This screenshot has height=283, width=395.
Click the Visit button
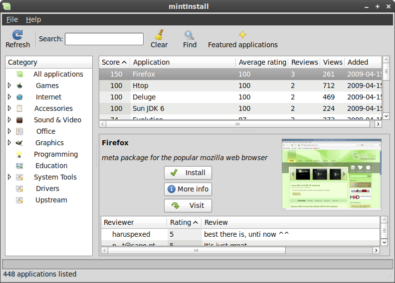click(188, 205)
